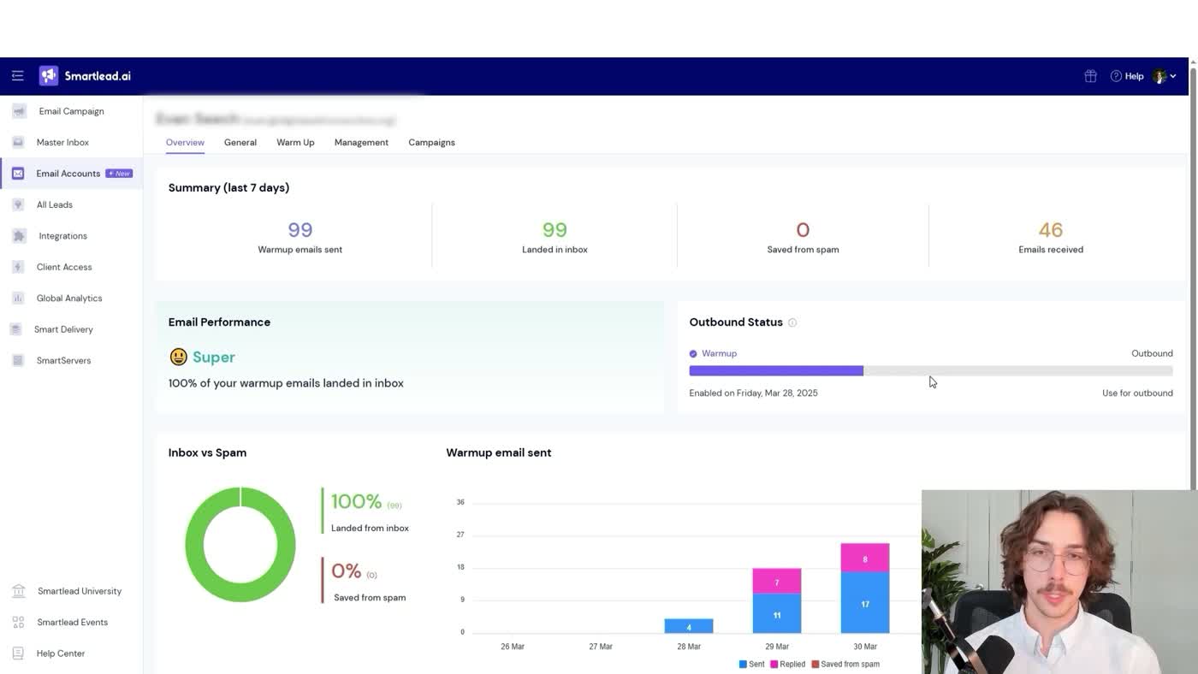Click Help text in top bar
The width and height of the screenshot is (1198, 674).
point(1134,76)
